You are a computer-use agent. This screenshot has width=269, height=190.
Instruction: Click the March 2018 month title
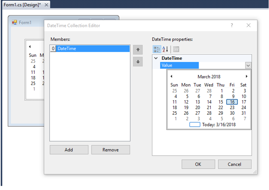[209, 77]
